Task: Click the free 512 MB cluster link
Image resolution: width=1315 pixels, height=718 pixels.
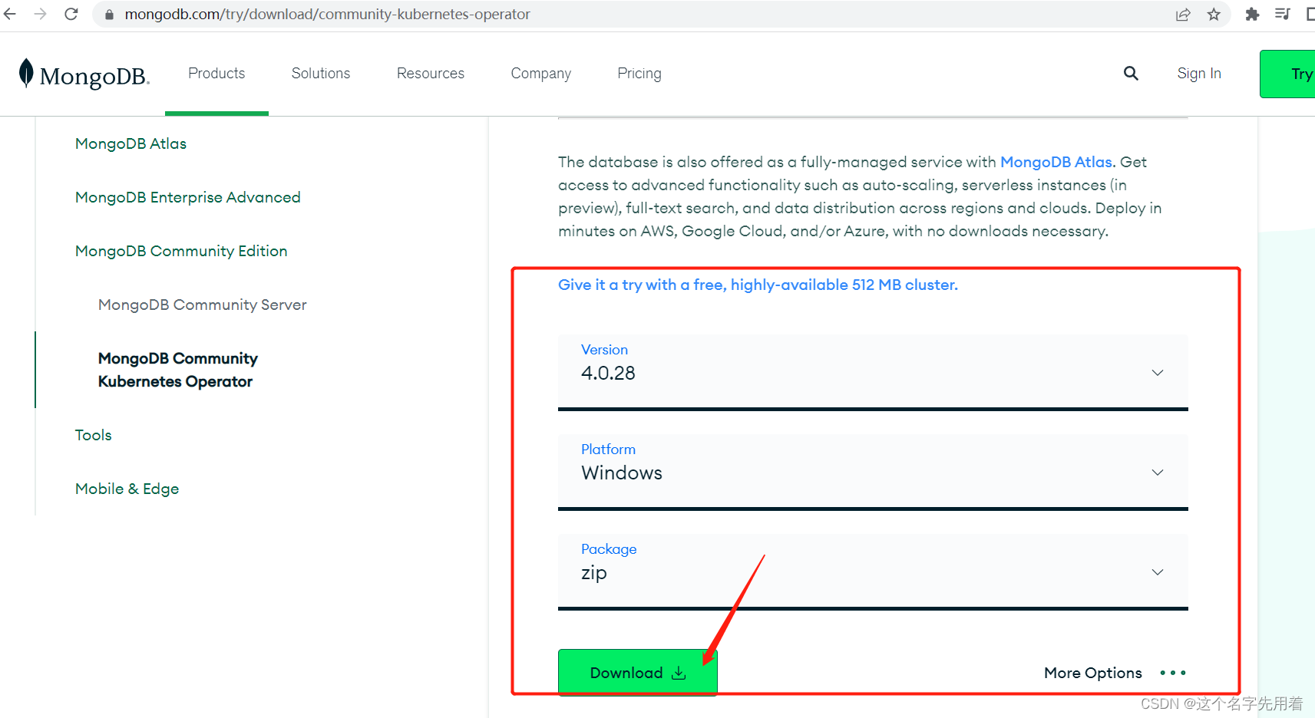Action: [x=758, y=285]
